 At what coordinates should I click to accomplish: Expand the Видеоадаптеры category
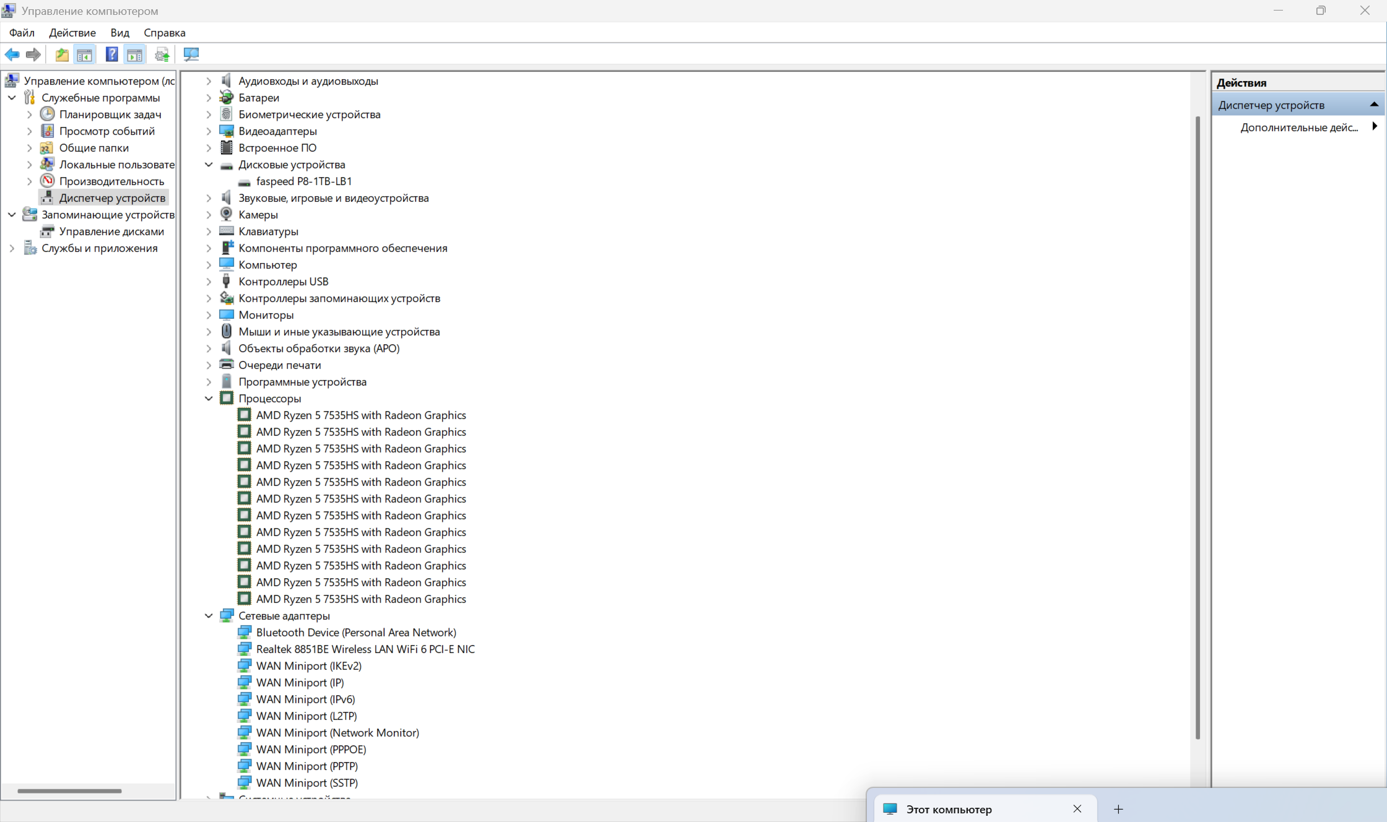[209, 131]
